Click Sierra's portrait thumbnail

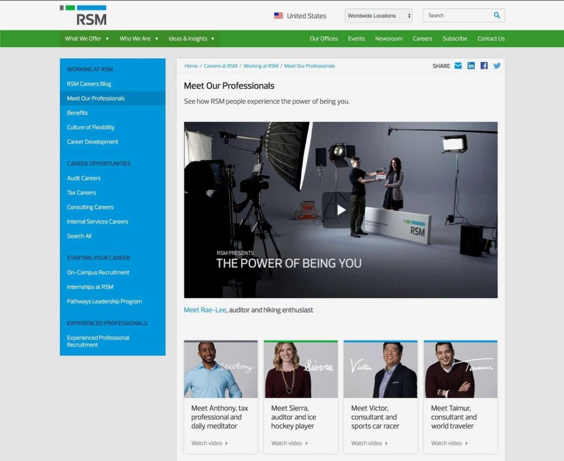pyautogui.click(x=301, y=370)
